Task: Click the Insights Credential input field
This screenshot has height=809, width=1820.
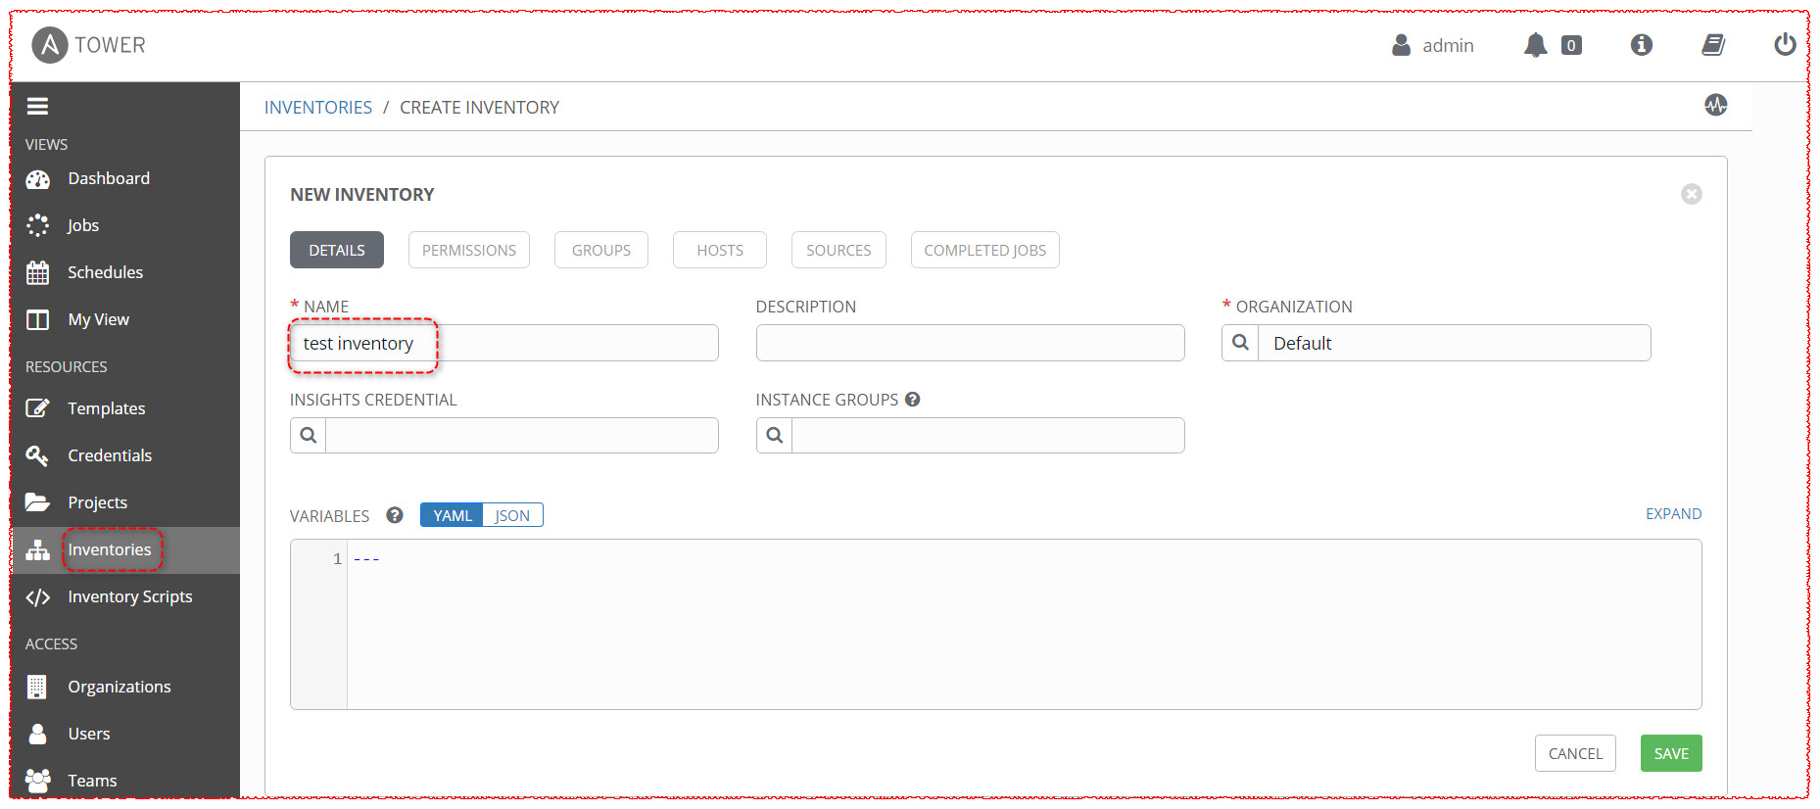Action: tap(522, 435)
